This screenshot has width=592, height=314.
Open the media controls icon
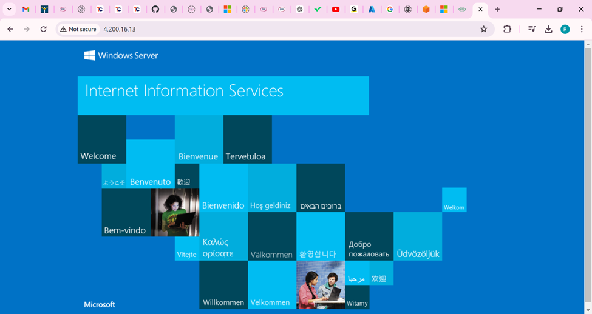click(532, 29)
